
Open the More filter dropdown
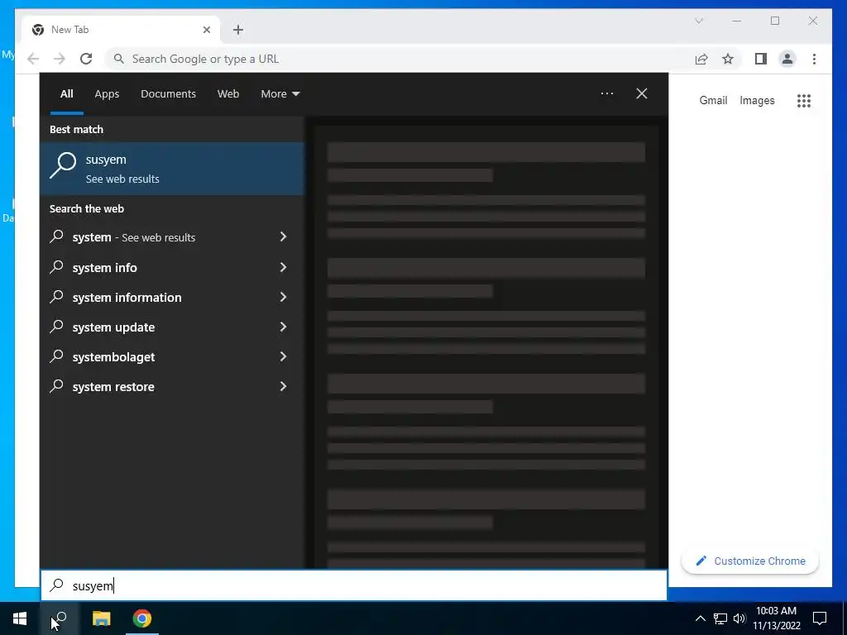point(280,94)
